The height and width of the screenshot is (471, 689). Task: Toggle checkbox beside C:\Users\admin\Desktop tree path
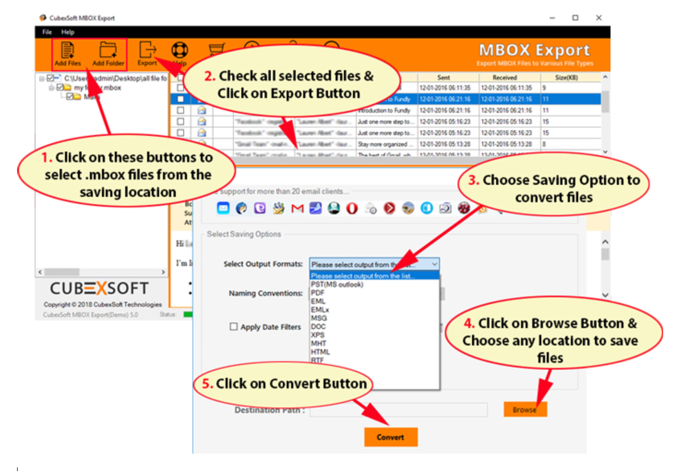pyautogui.click(x=50, y=78)
